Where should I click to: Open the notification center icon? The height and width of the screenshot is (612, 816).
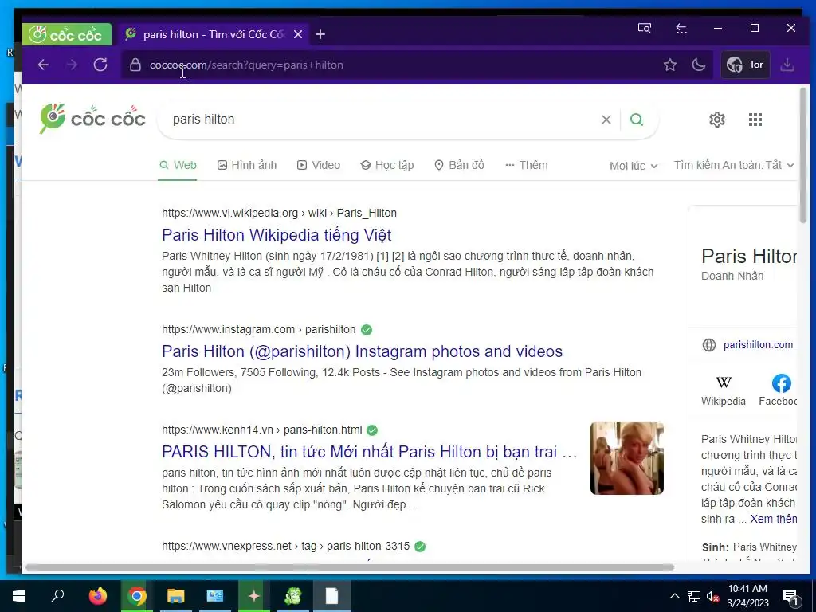click(791, 597)
